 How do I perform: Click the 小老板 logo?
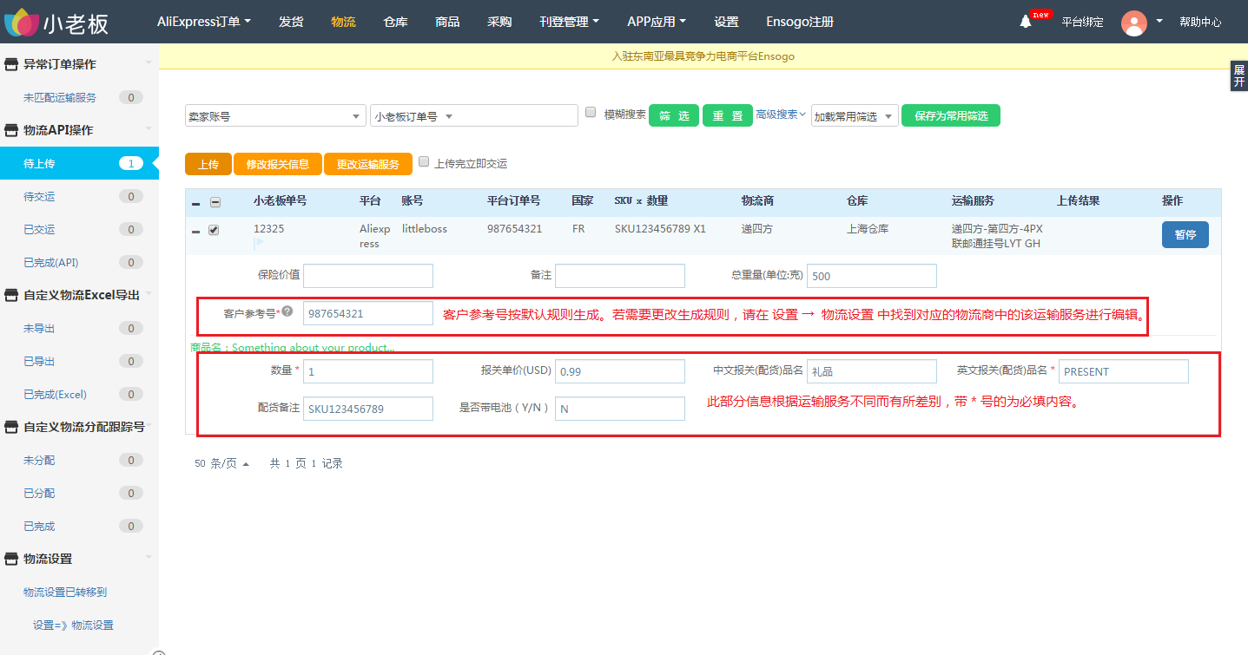click(57, 22)
